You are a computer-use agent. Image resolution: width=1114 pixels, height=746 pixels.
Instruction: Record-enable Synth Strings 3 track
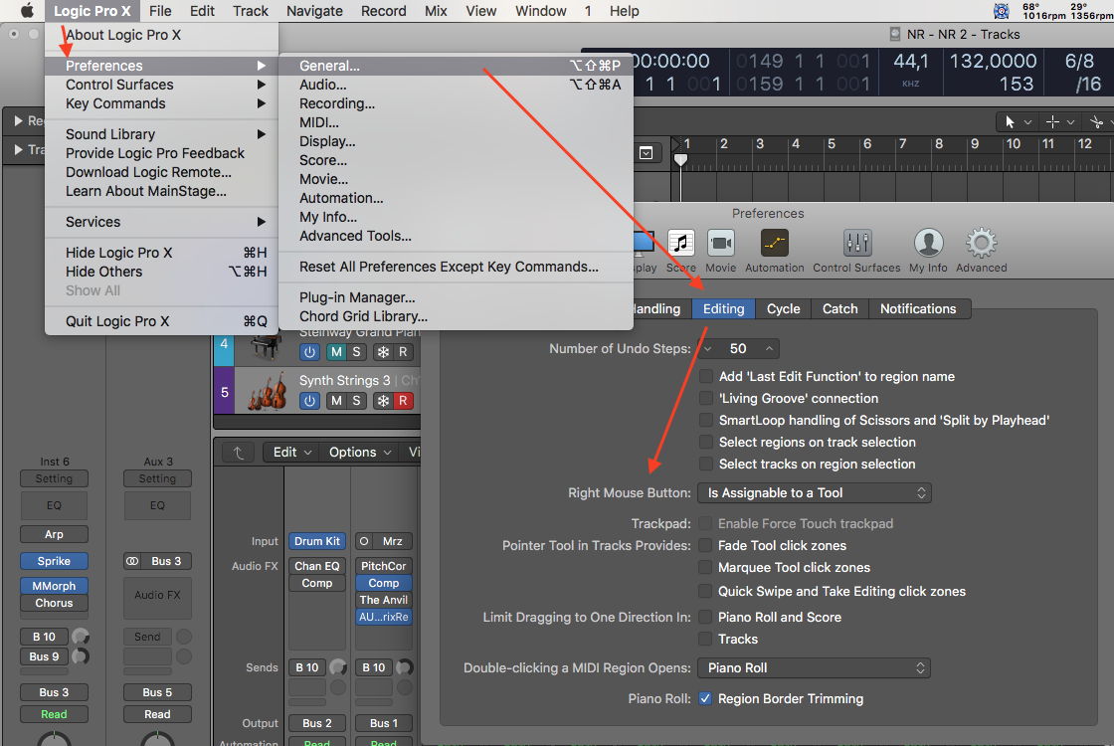[403, 401]
